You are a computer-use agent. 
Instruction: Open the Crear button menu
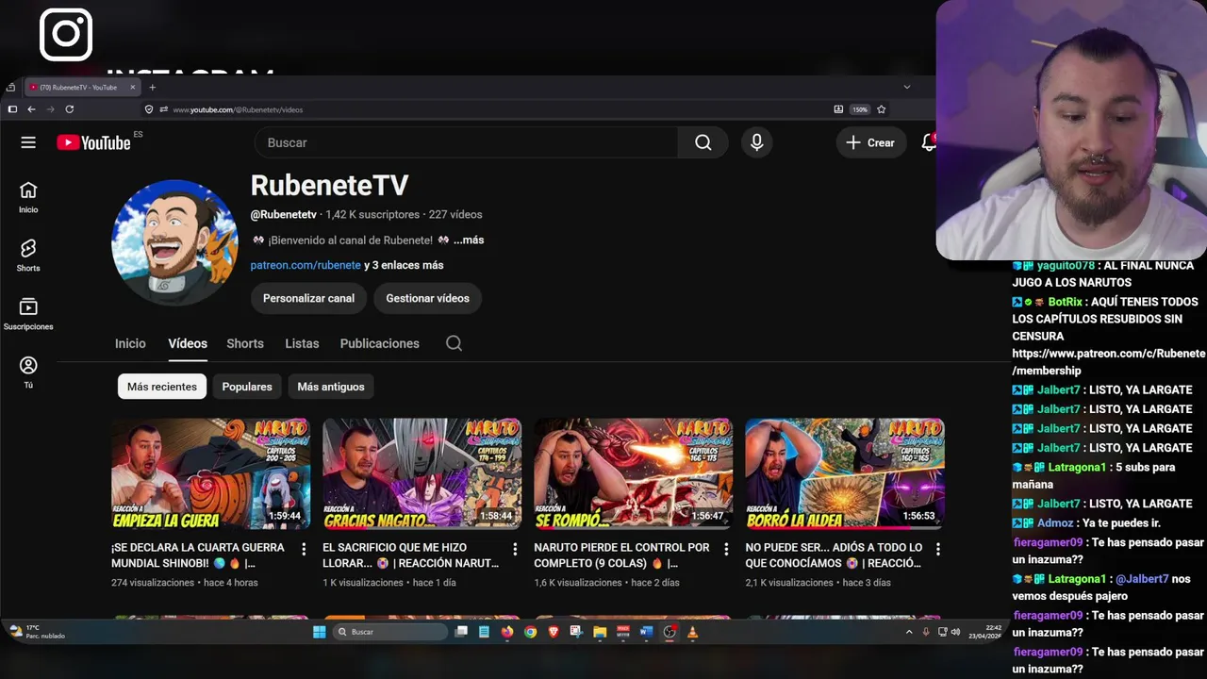pyautogui.click(x=870, y=142)
